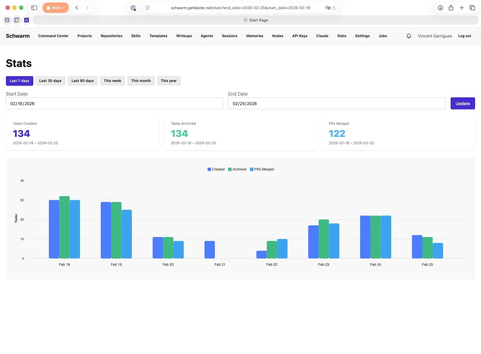This screenshot has width=481, height=354.
Task: Switch to the Last 30 days range
Action: (50, 81)
